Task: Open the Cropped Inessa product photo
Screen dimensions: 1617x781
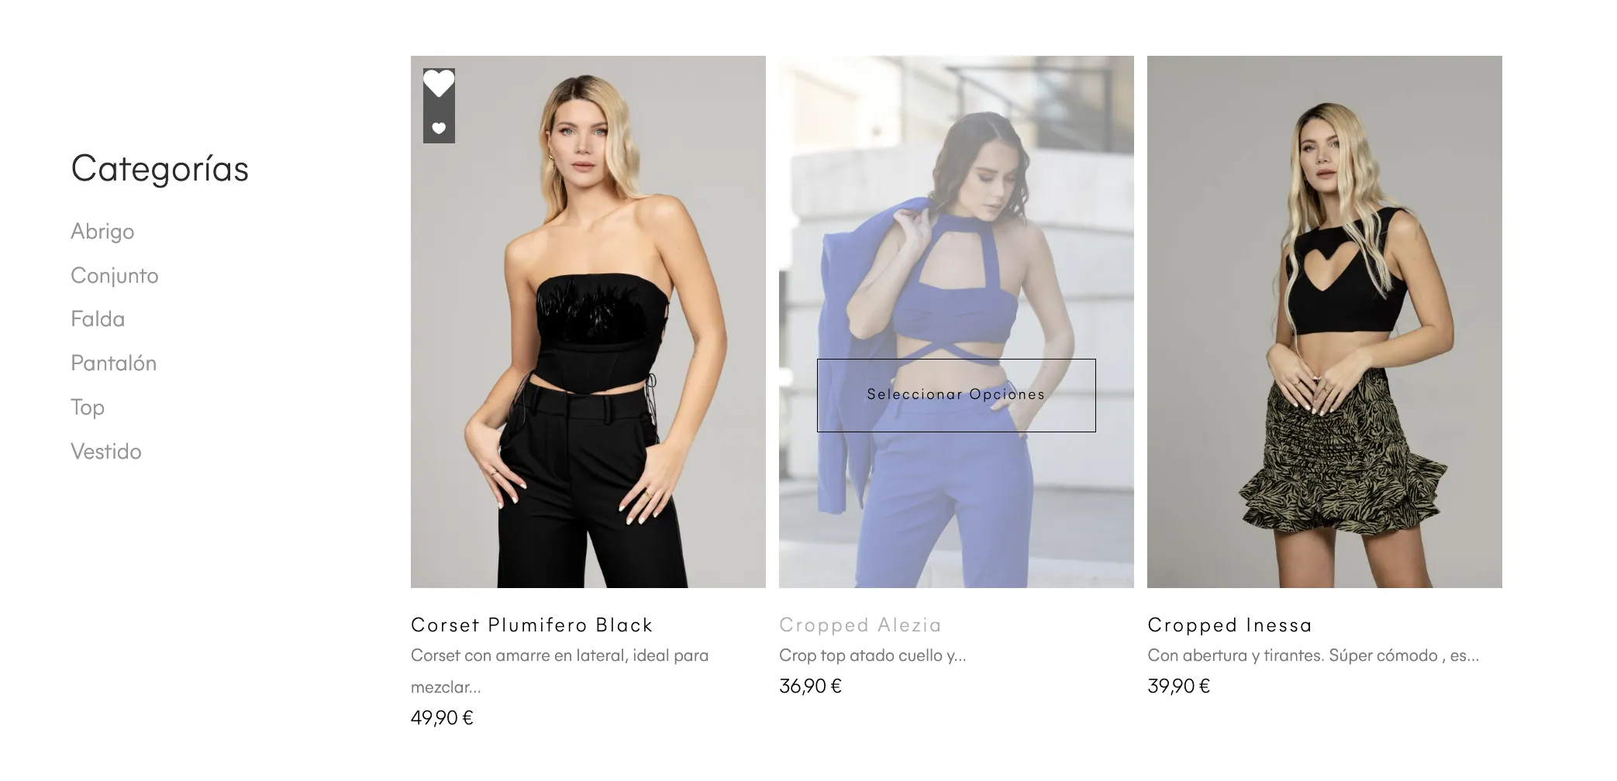Action: click(x=1325, y=322)
